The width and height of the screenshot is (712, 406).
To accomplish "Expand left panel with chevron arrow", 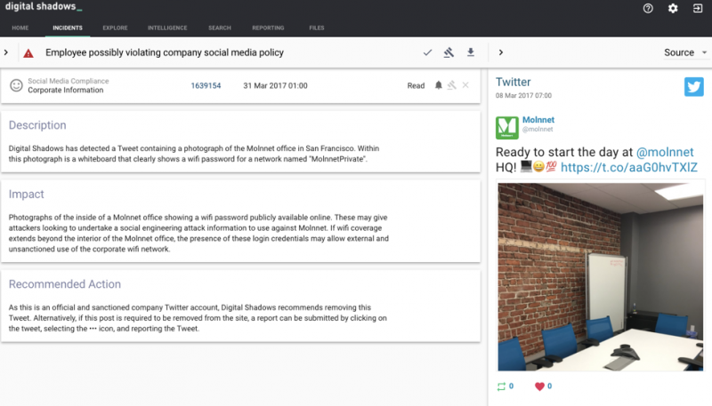I will coord(6,52).
